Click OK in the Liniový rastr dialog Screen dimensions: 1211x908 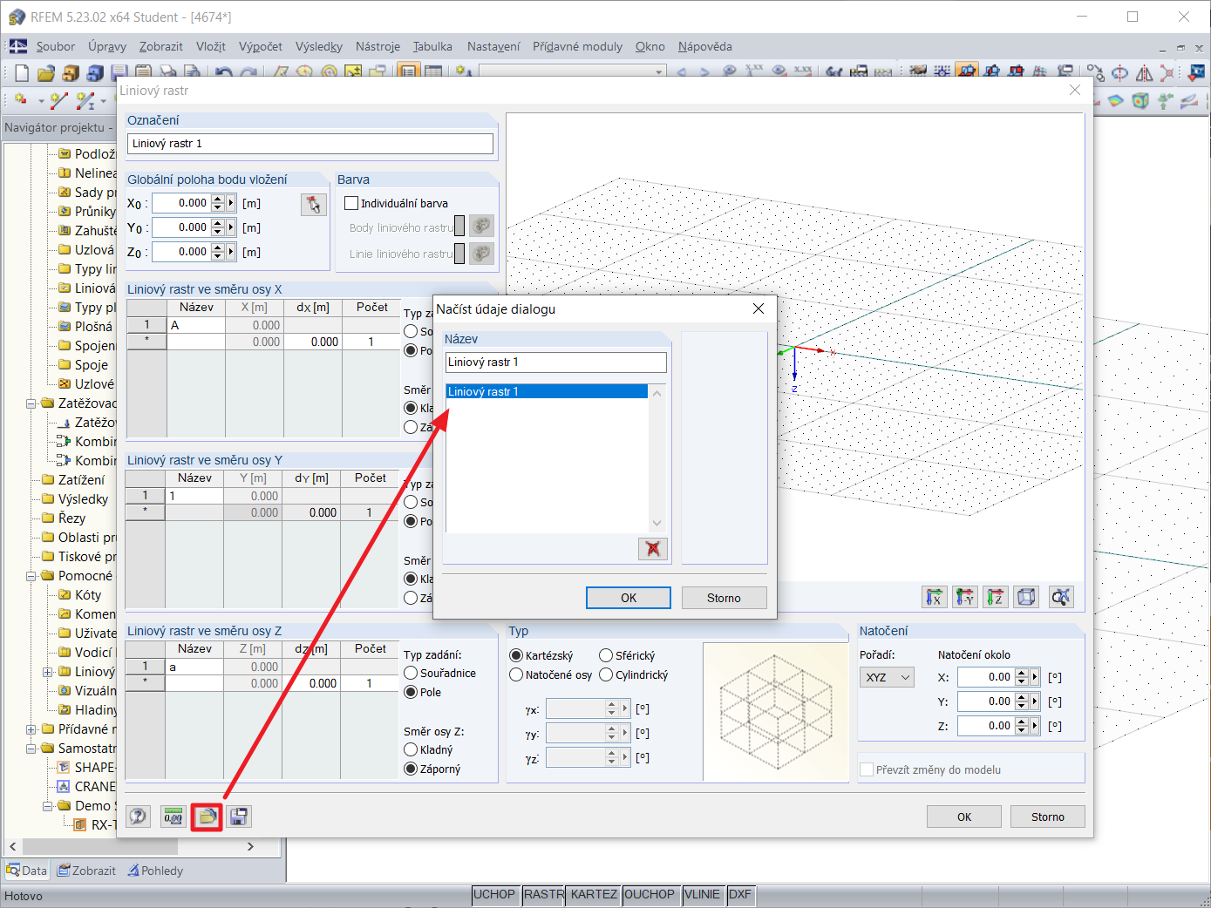coord(964,817)
